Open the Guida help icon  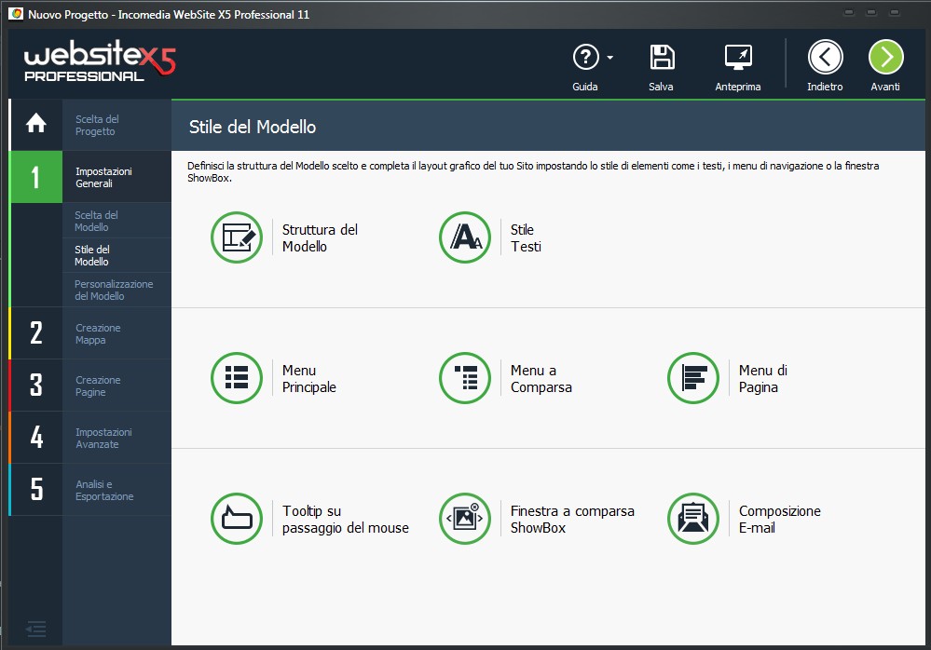pos(585,58)
